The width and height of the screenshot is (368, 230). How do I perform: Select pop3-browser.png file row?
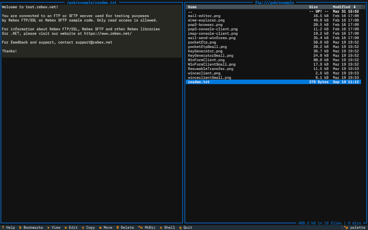(273, 25)
